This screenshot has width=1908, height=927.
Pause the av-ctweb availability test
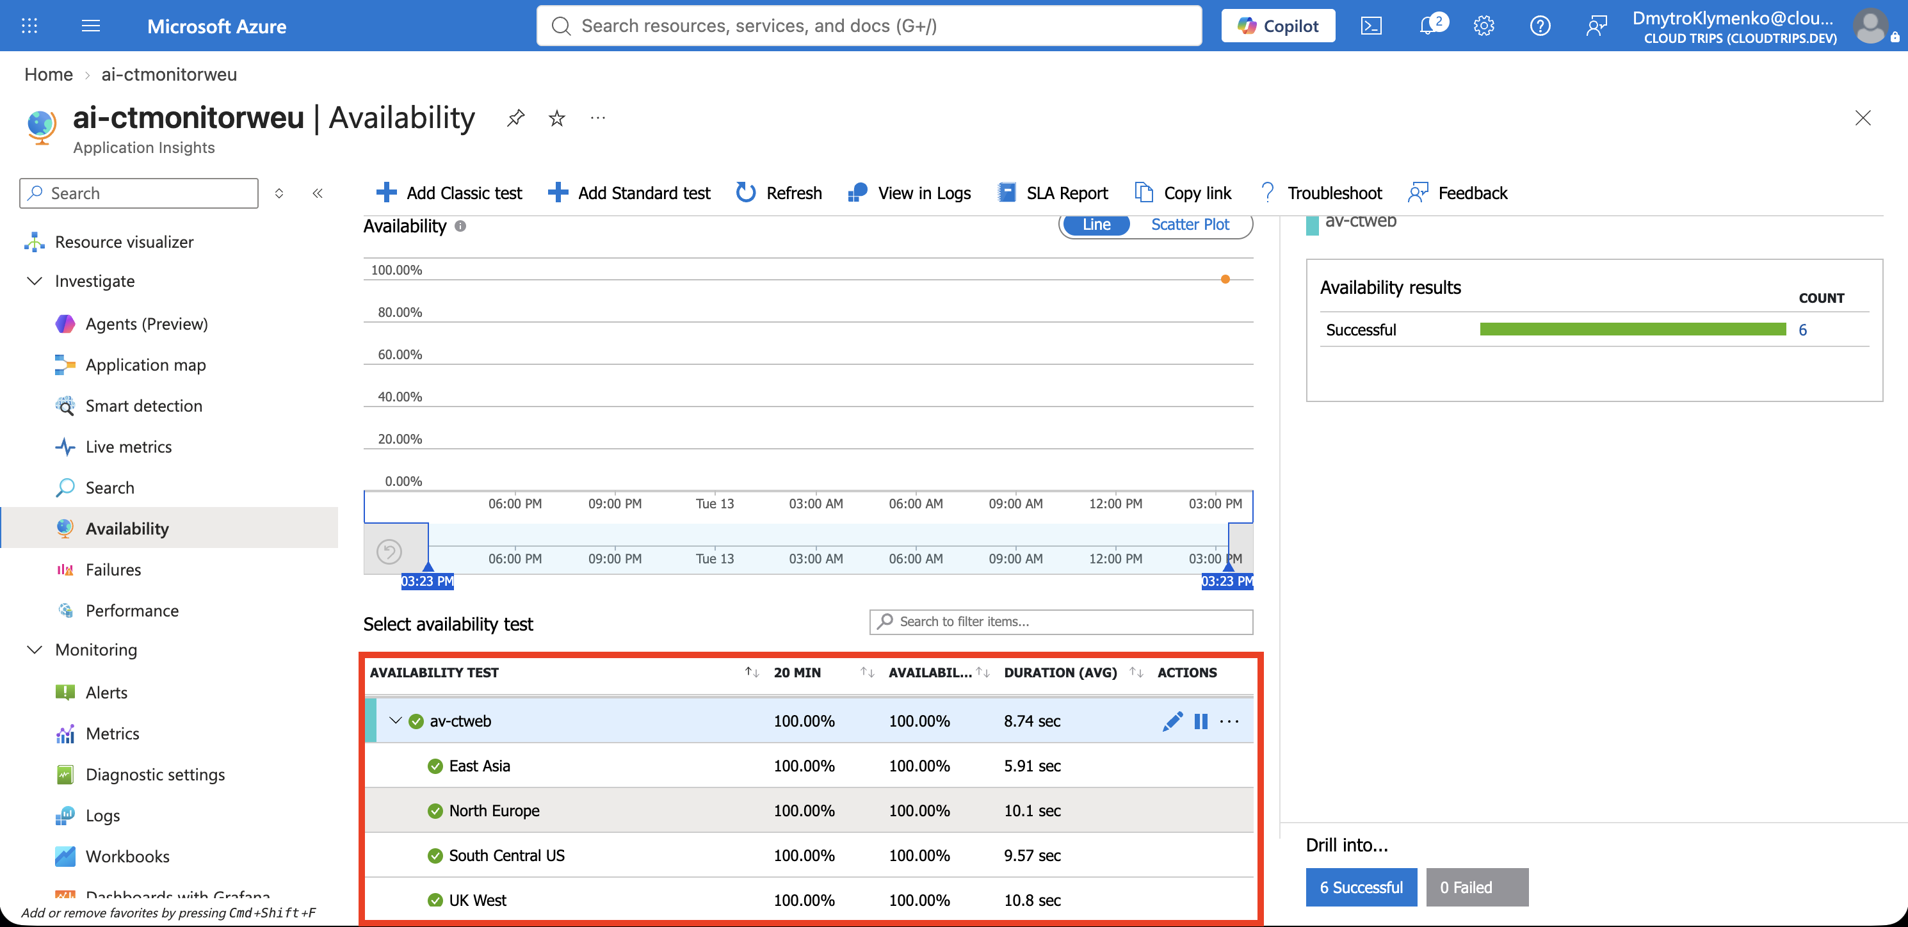[1201, 721]
